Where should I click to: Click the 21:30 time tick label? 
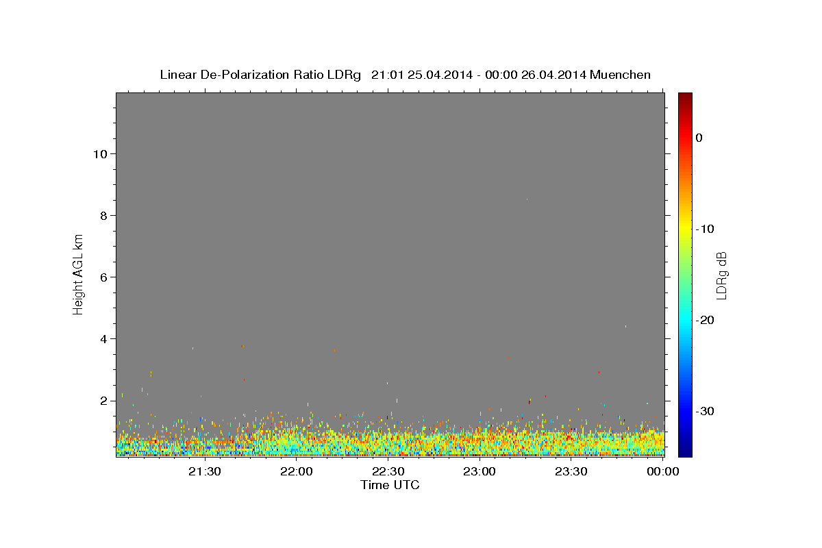[205, 471]
